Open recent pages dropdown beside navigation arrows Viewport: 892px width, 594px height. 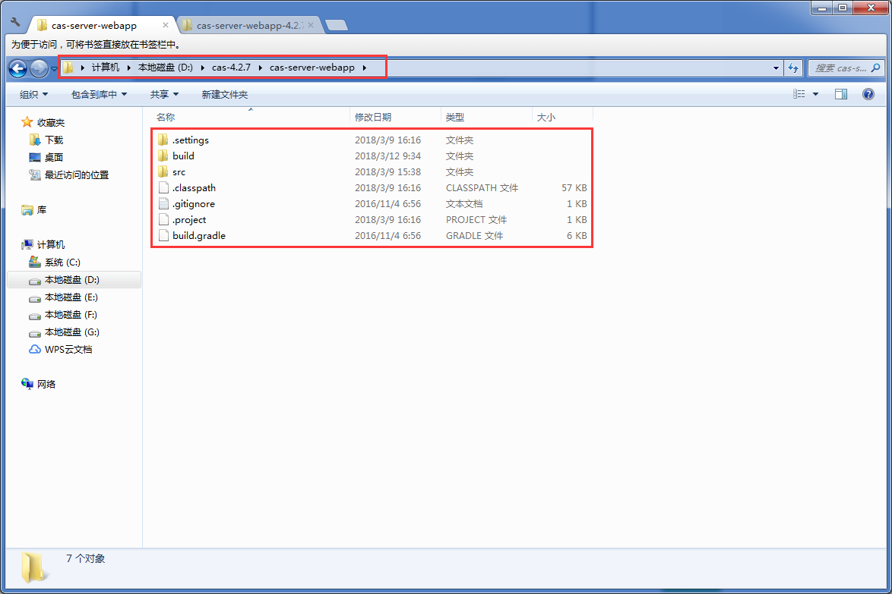click(53, 69)
